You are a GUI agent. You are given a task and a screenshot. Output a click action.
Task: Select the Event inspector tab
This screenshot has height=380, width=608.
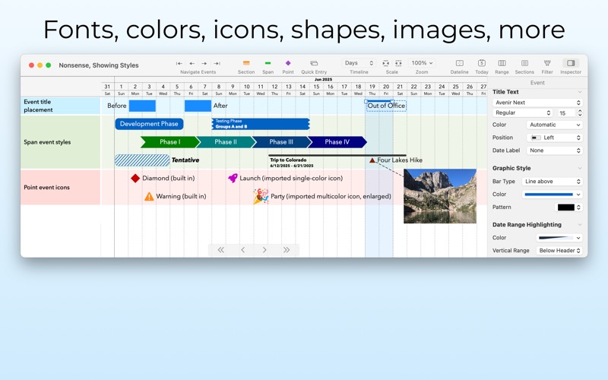537,83
